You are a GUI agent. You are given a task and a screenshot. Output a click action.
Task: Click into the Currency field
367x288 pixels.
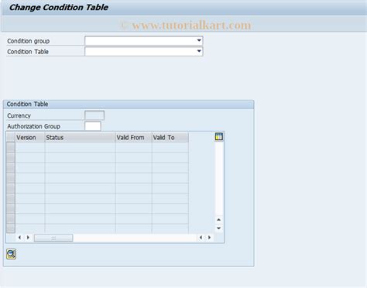tap(94, 115)
